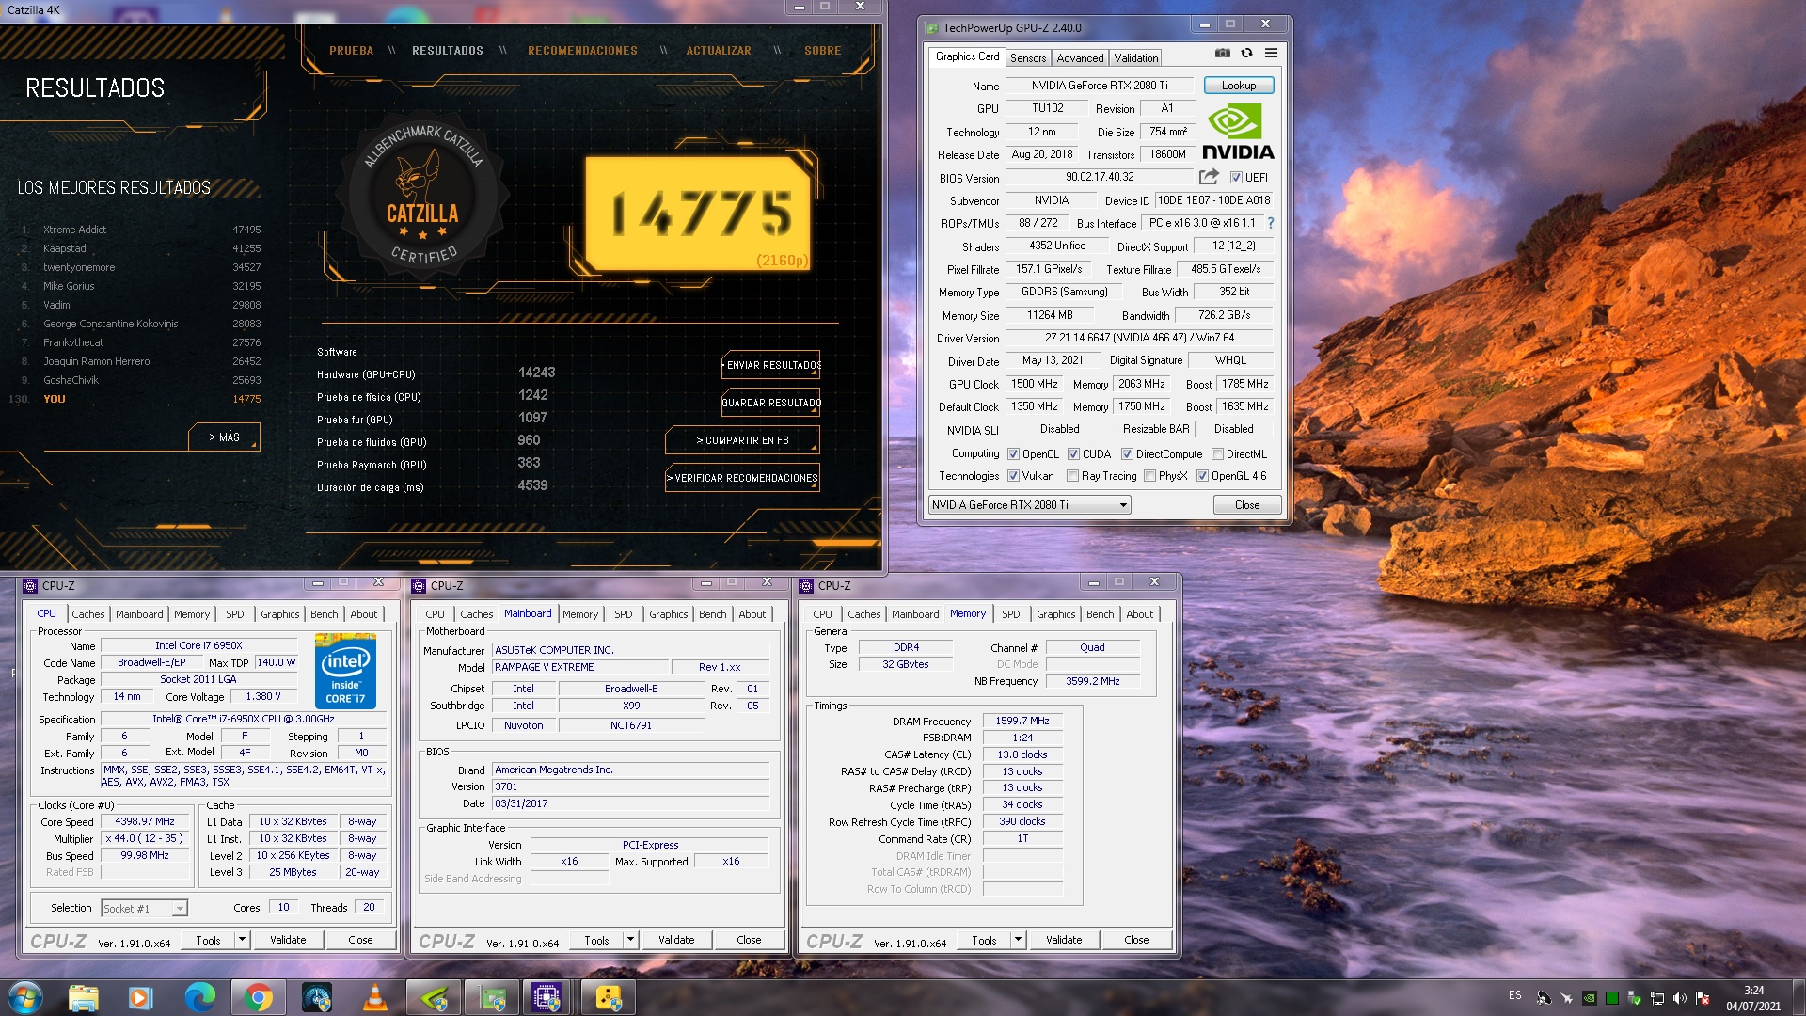1806x1016 pixels.
Task: Open the Advanced tab in GPU-Z
Action: click(x=1080, y=58)
